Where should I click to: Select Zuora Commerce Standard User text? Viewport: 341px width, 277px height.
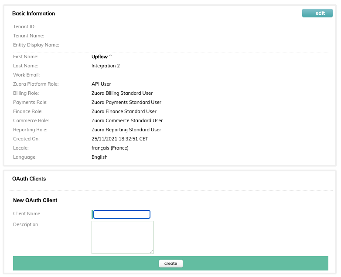(x=127, y=120)
